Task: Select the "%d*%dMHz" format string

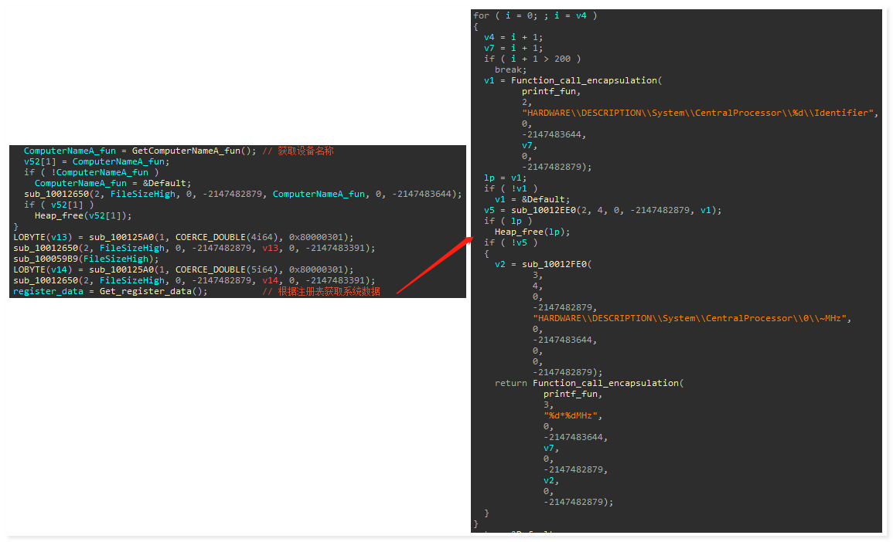Action: pos(571,415)
